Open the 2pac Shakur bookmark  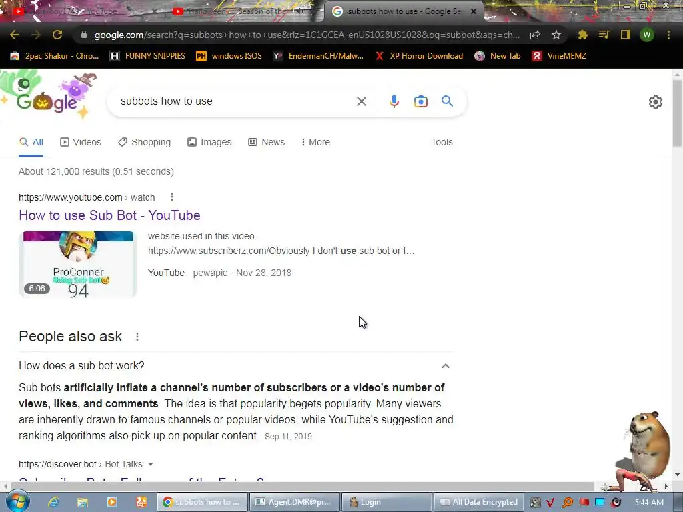coord(55,56)
